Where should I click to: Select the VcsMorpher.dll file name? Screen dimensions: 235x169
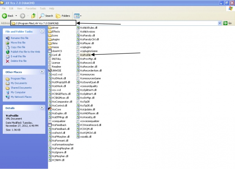pos(60,156)
